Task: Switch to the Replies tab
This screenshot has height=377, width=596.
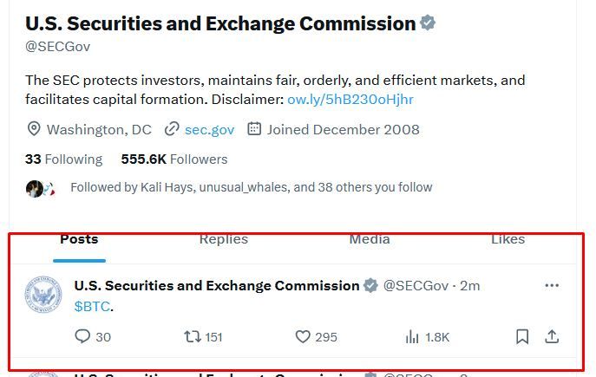Action: click(x=223, y=239)
